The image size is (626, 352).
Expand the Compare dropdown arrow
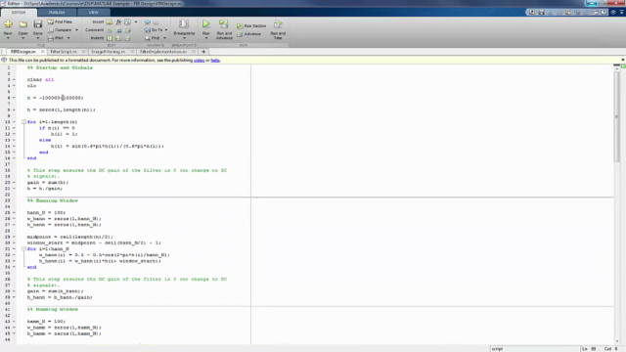76,30
